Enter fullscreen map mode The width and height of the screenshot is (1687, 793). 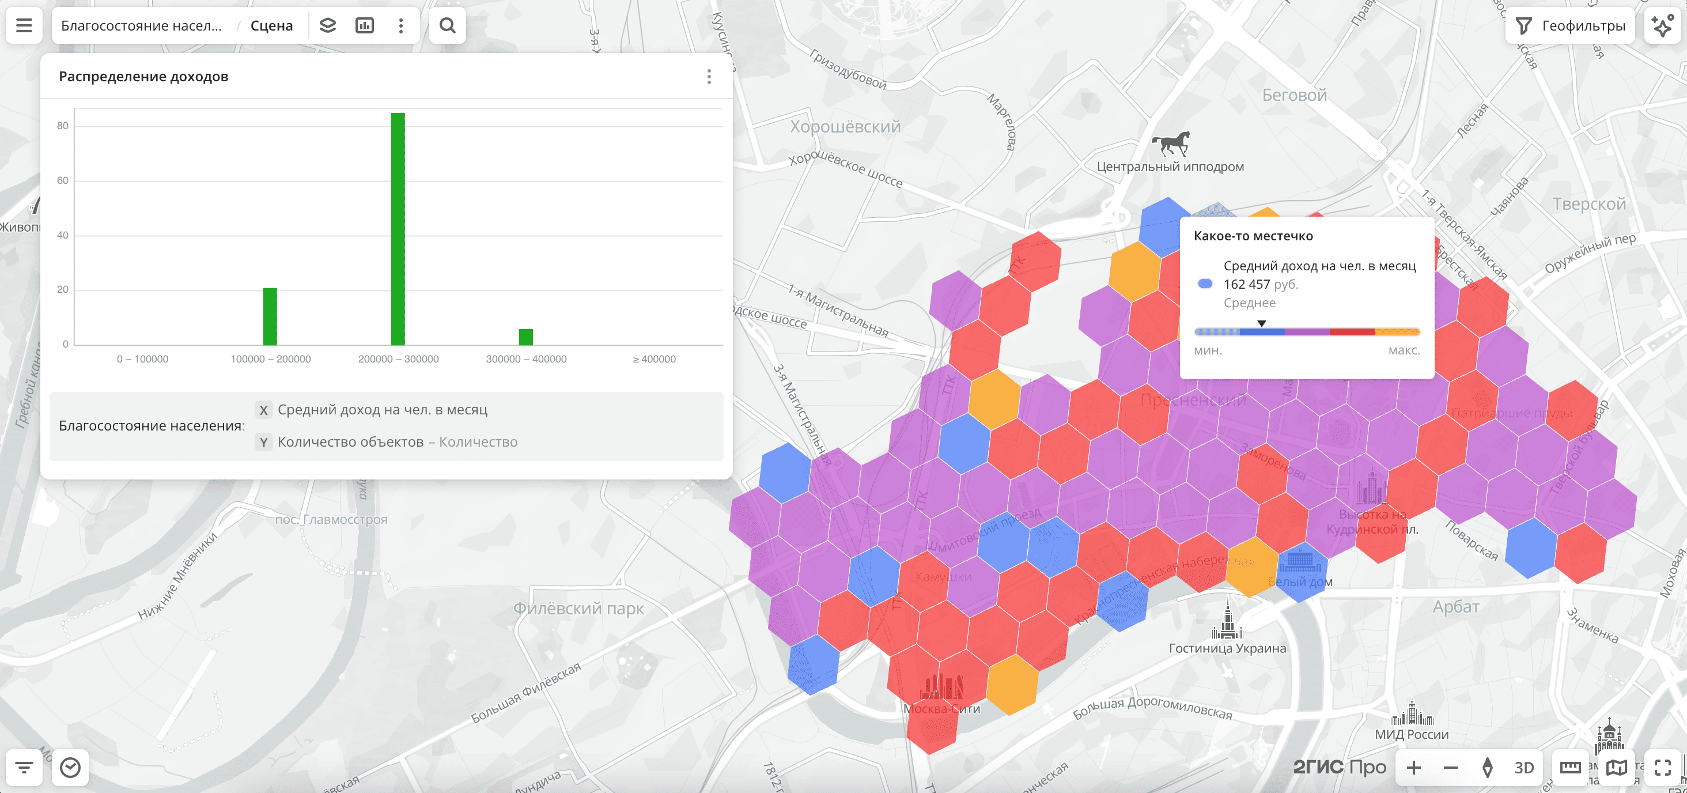coord(1662,768)
